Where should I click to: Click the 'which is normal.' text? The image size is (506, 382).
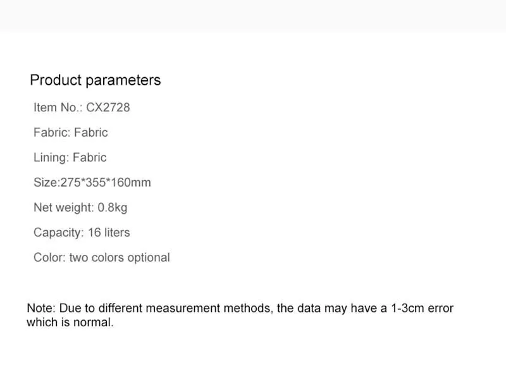pos(70,322)
